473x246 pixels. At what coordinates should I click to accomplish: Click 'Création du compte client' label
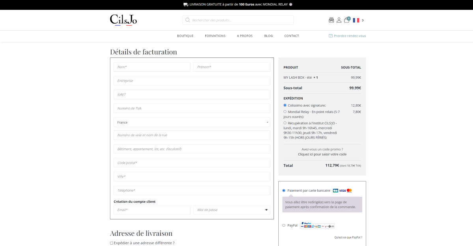[x=134, y=202]
